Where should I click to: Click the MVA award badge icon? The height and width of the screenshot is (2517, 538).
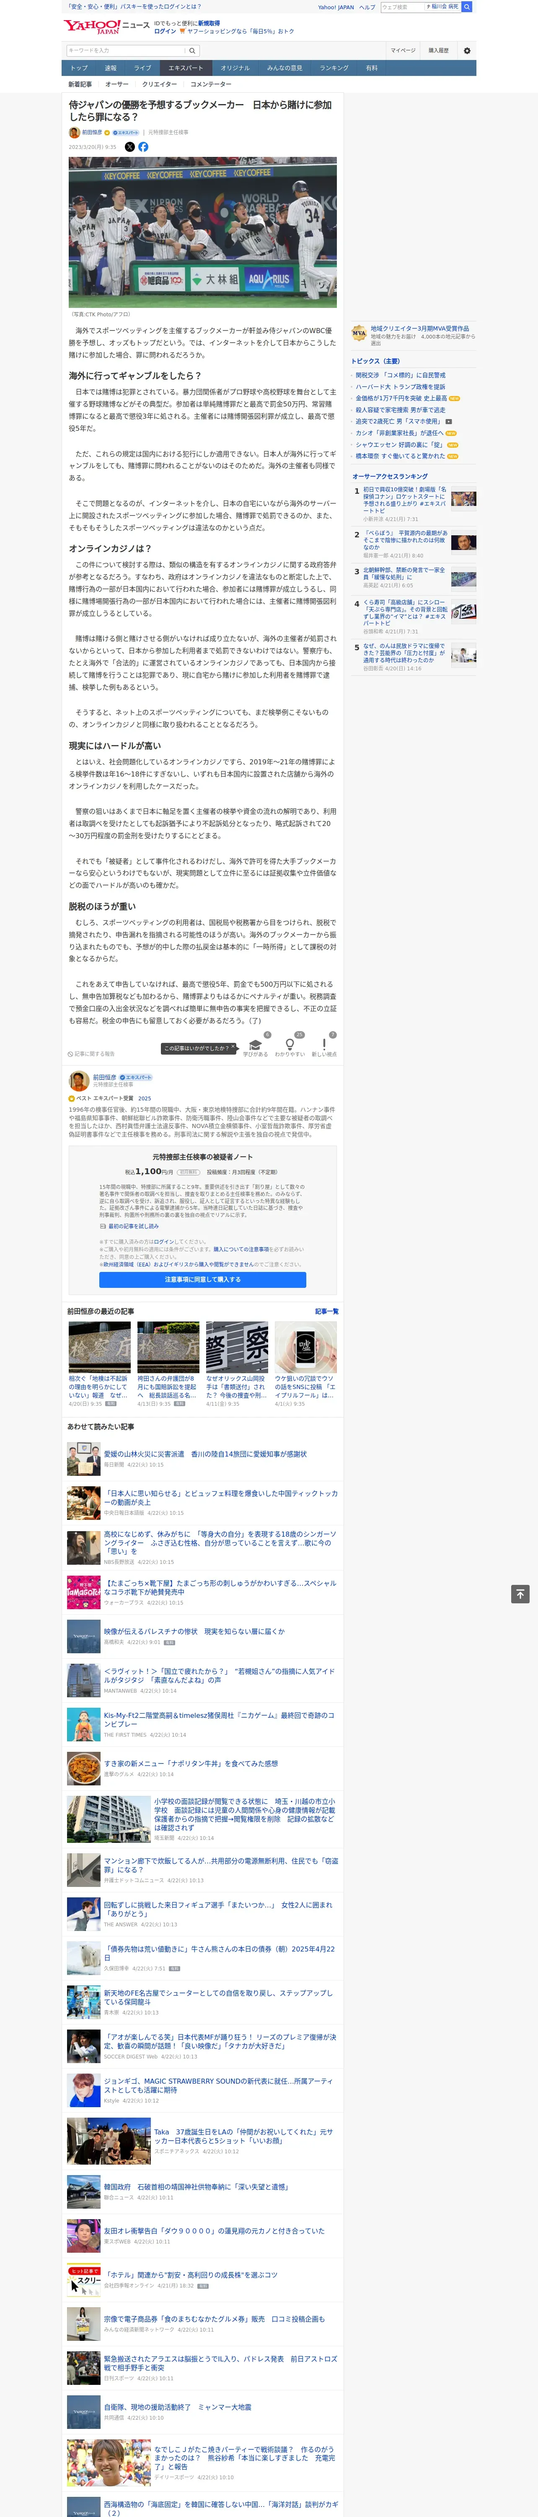pyautogui.click(x=360, y=333)
